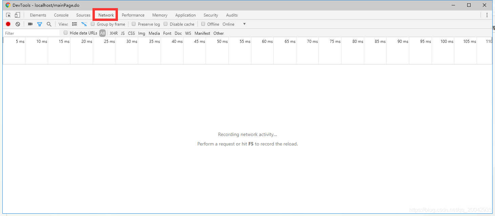The height and width of the screenshot is (216, 495).
Task: Click the Chrome logo in title bar
Action: (x=8, y=5)
